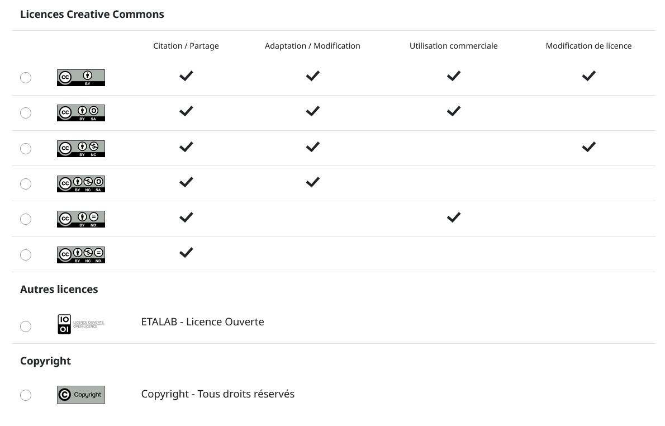Screen dimensions: 665x426
Task: Select the CC BY radio button
Action: [x=26, y=78]
